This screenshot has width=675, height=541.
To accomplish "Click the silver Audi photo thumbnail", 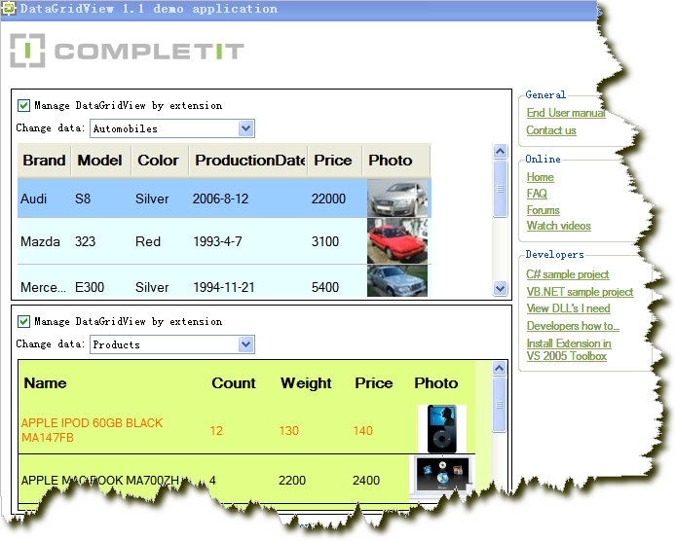I will [x=396, y=198].
